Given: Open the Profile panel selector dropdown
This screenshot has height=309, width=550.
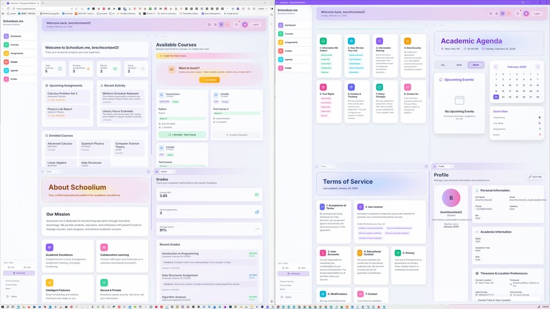Looking at the screenshot, I should click(444, 166).
